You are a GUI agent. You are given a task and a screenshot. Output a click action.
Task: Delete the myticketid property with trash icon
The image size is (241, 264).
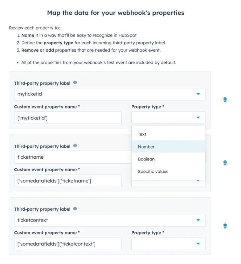225,100
